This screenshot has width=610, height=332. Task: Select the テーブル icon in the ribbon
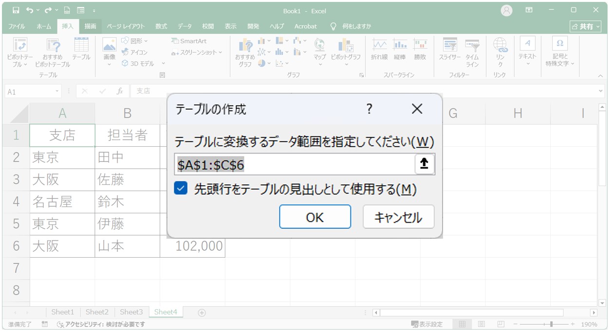pyautogui.click(x=81, y=46)
